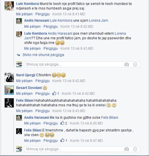
Task: Open Felix Bilani's profile picture on main comment
Action: [x=9, y=103]
